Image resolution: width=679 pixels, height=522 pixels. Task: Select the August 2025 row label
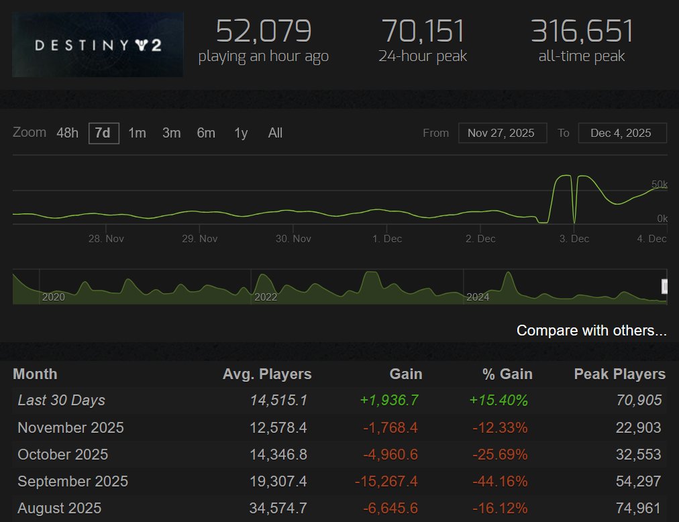coord(59,509)
